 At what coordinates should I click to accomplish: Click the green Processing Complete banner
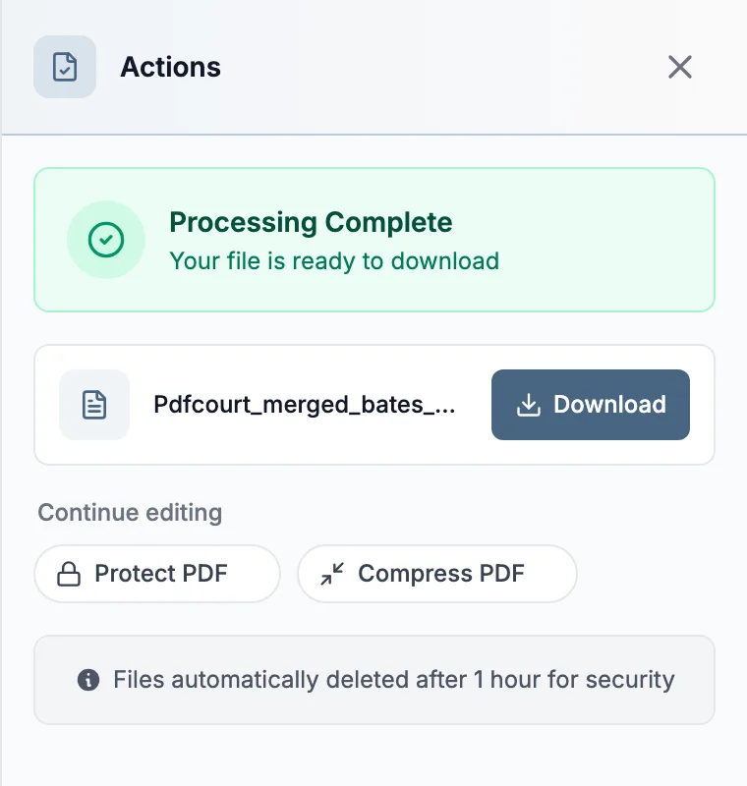(x=374, y=240)
